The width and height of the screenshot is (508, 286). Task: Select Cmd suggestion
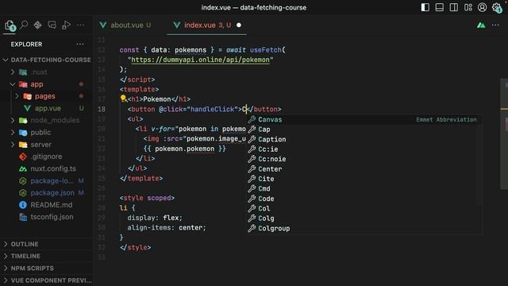point(364,189)
